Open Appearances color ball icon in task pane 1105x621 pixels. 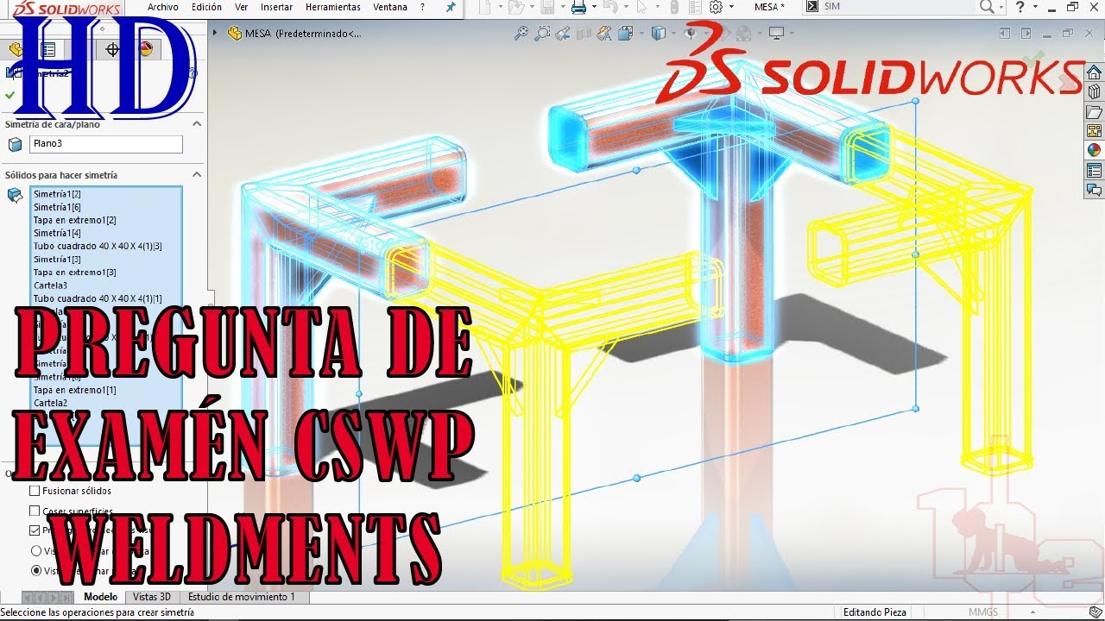point(1094,149)
